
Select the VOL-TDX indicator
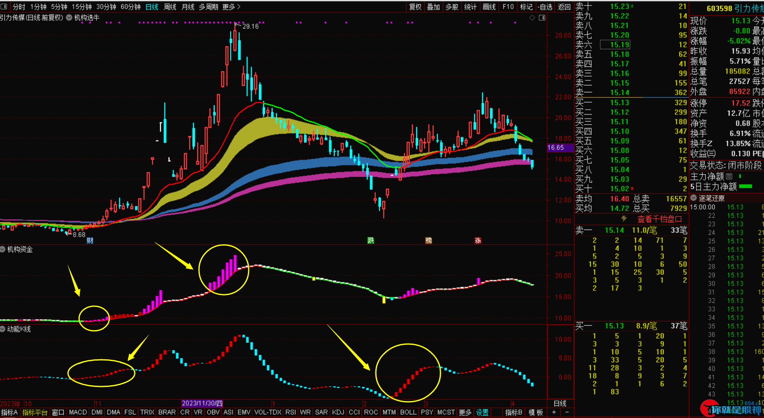coord(268,412)
